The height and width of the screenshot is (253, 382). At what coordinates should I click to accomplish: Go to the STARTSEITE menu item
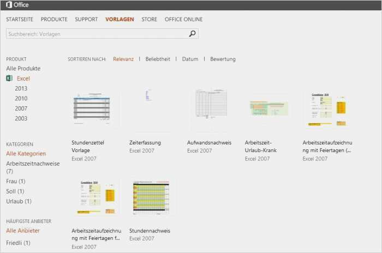[20, 19]
